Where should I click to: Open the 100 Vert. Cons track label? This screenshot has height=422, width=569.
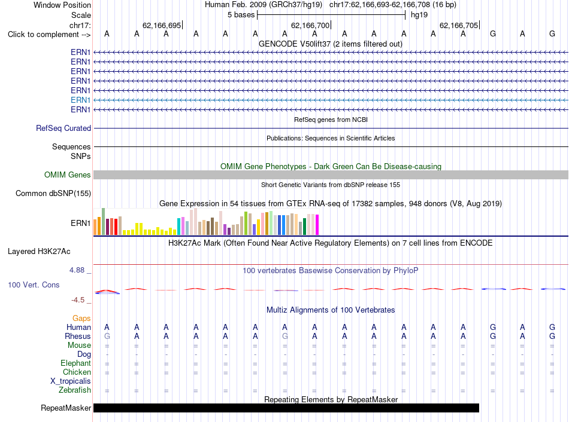point(34,285)
